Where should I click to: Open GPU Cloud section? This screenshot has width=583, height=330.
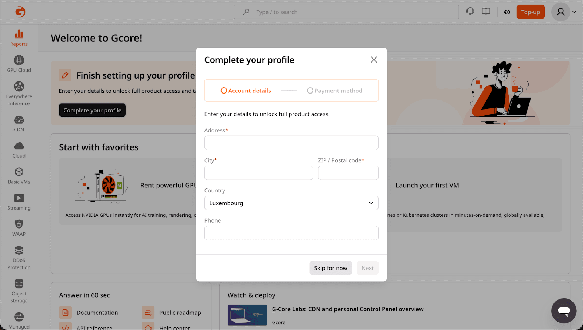point(19,64)
